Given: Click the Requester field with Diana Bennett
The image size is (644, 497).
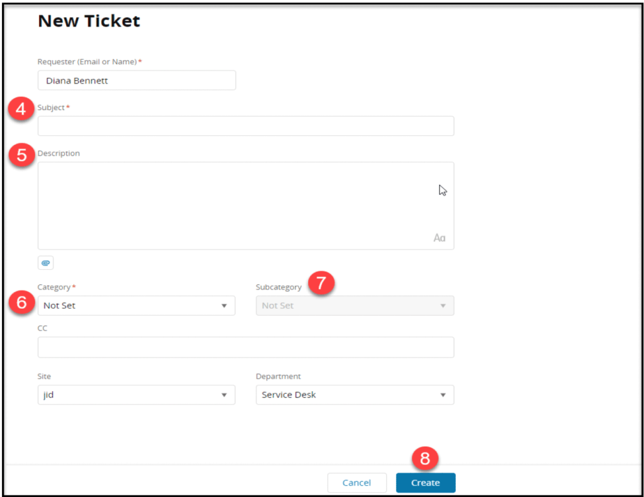Looking at the screenshot, I should 136,80.
